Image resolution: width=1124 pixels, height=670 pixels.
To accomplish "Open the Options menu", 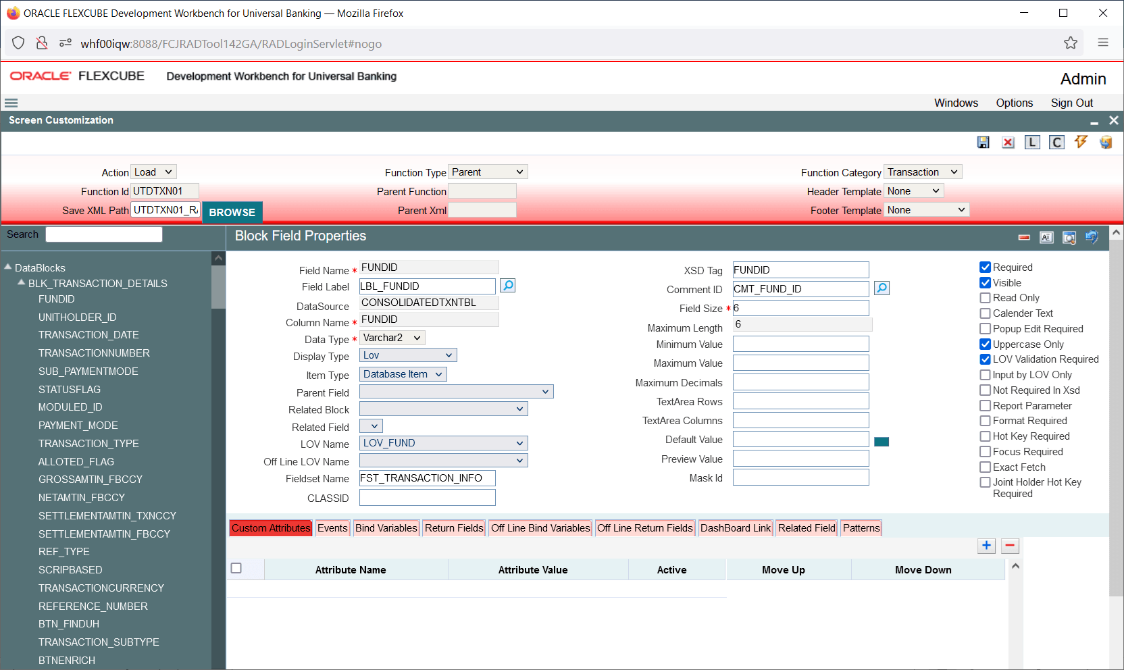I will pyautogui.click(x=1014, y=103).
